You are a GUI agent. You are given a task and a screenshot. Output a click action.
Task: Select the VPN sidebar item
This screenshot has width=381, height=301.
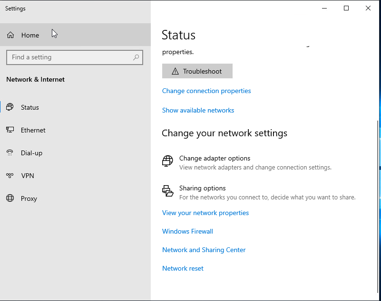point(75,176)
